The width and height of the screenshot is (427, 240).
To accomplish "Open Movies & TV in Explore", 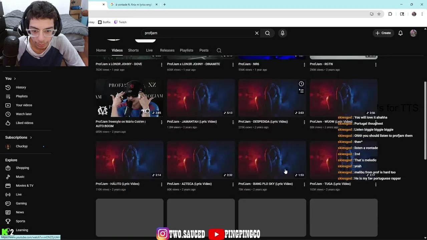I will pos(25,186).
